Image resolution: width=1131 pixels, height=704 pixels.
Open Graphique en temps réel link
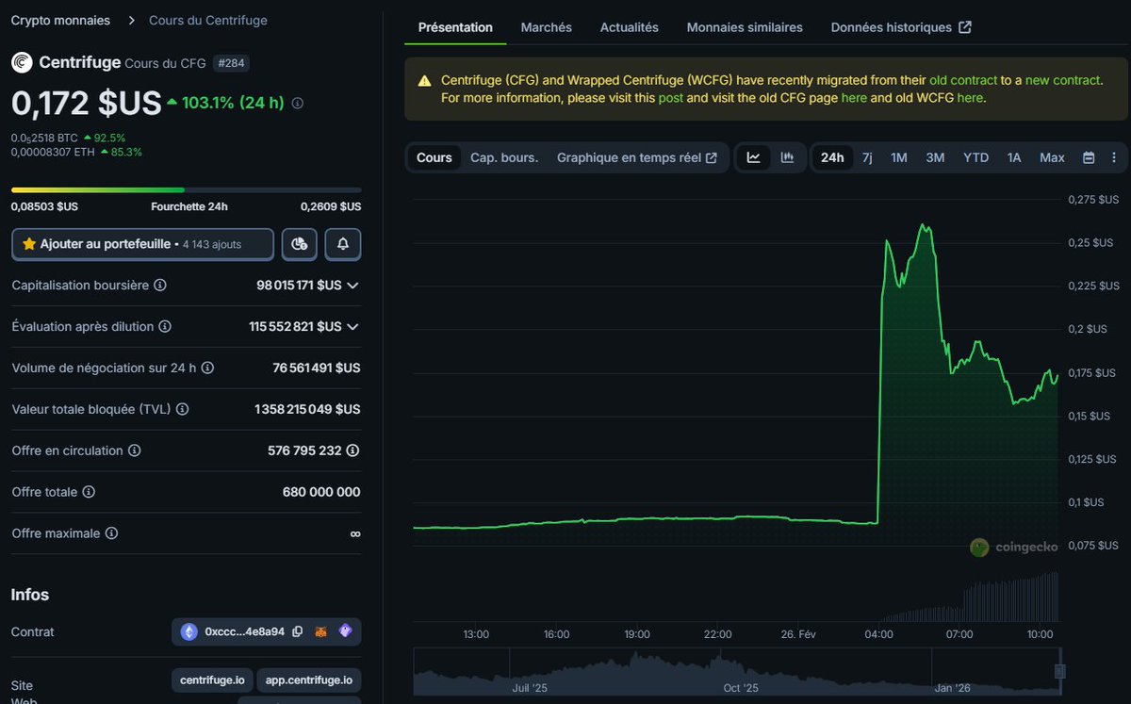tap(637, 157)
